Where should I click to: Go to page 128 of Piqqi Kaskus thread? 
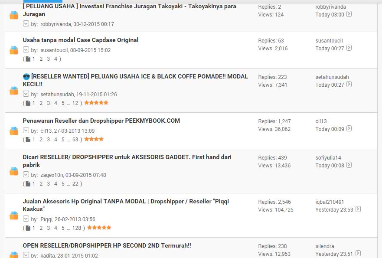click(77, 228)
